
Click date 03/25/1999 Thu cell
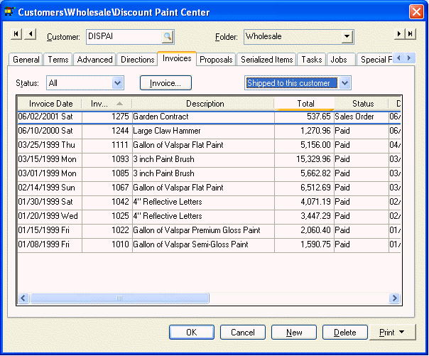click(50, 145)
